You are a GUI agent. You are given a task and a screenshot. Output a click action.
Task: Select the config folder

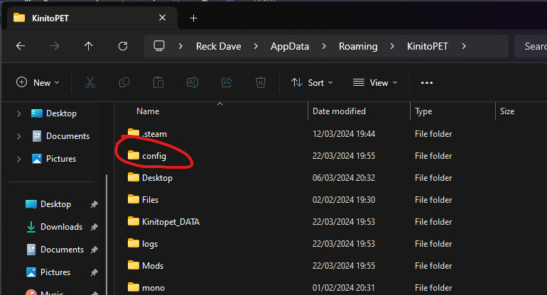click(153, 156)
